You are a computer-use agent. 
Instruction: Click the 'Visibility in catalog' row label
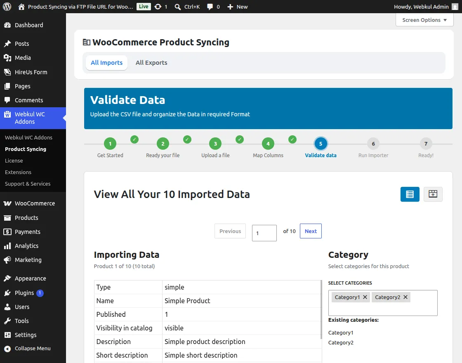click(x=124, y=328)
